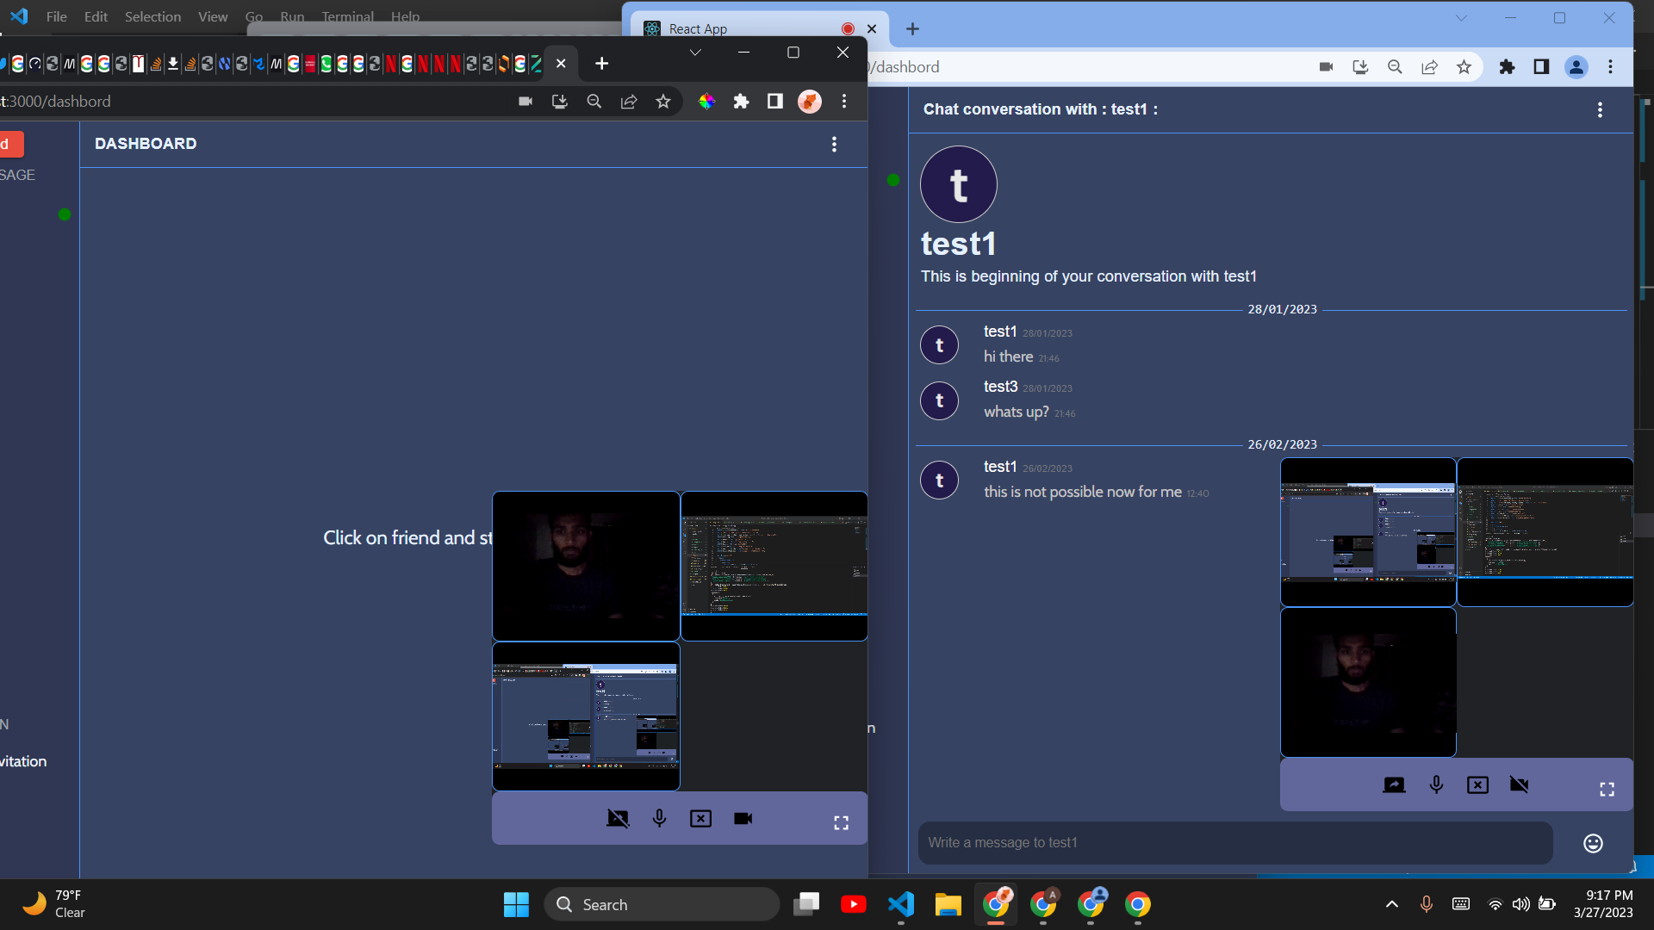Mute the microphone in the dashboard call controls

(659, 818)
